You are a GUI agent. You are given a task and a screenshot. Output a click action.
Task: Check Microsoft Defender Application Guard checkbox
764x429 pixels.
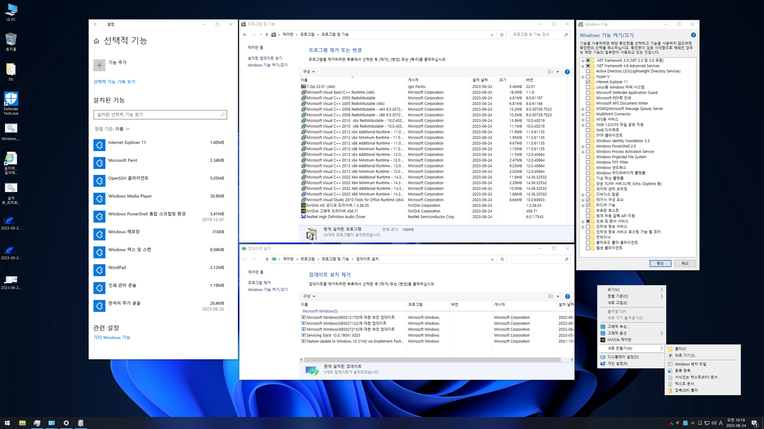point(588,93)
